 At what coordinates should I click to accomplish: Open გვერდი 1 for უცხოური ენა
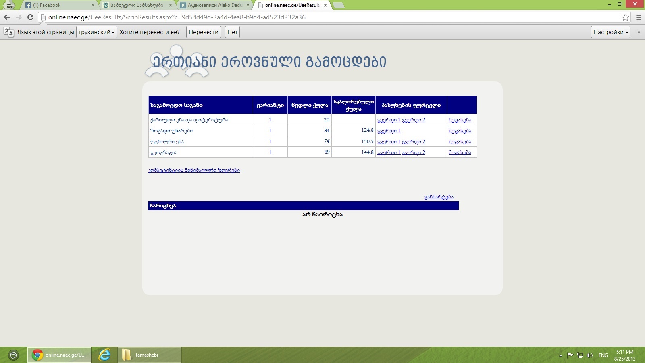coord(389,142)
